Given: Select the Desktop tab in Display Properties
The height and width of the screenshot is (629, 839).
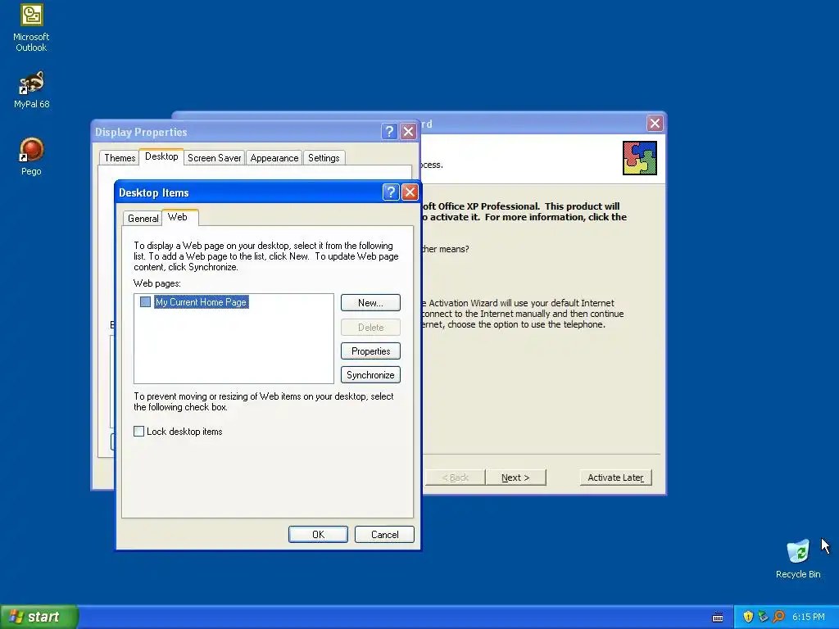Looking at the screenshot, I should point(161,156).
